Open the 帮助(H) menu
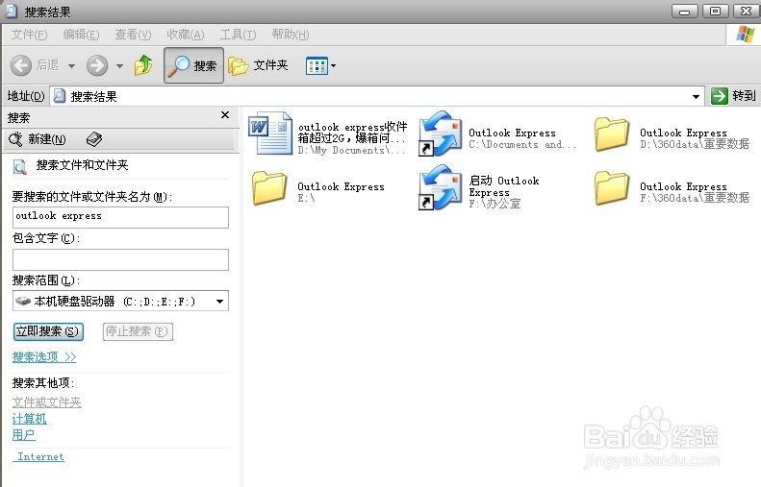Viewport: 761px width, 487px height. [291, 35]
